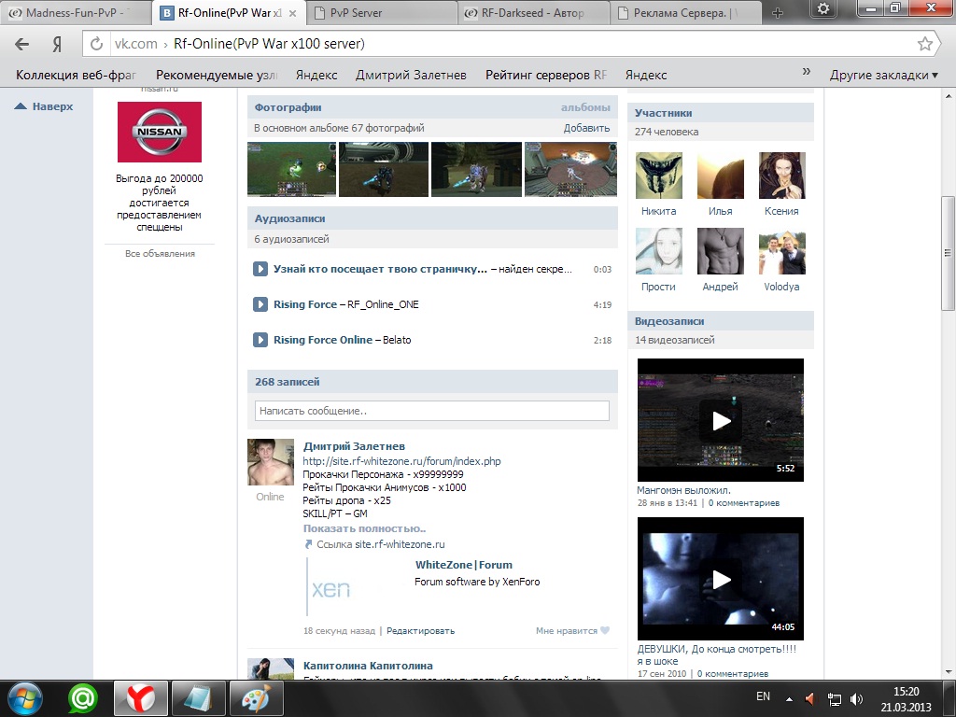This screenshot has height=717, width=956.
Task: Open member Никита's avatar
Action: point(658,176)
